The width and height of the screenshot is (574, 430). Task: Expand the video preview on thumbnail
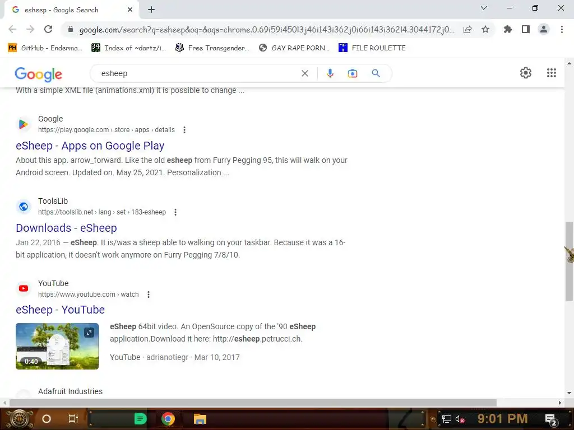[89, 333]
